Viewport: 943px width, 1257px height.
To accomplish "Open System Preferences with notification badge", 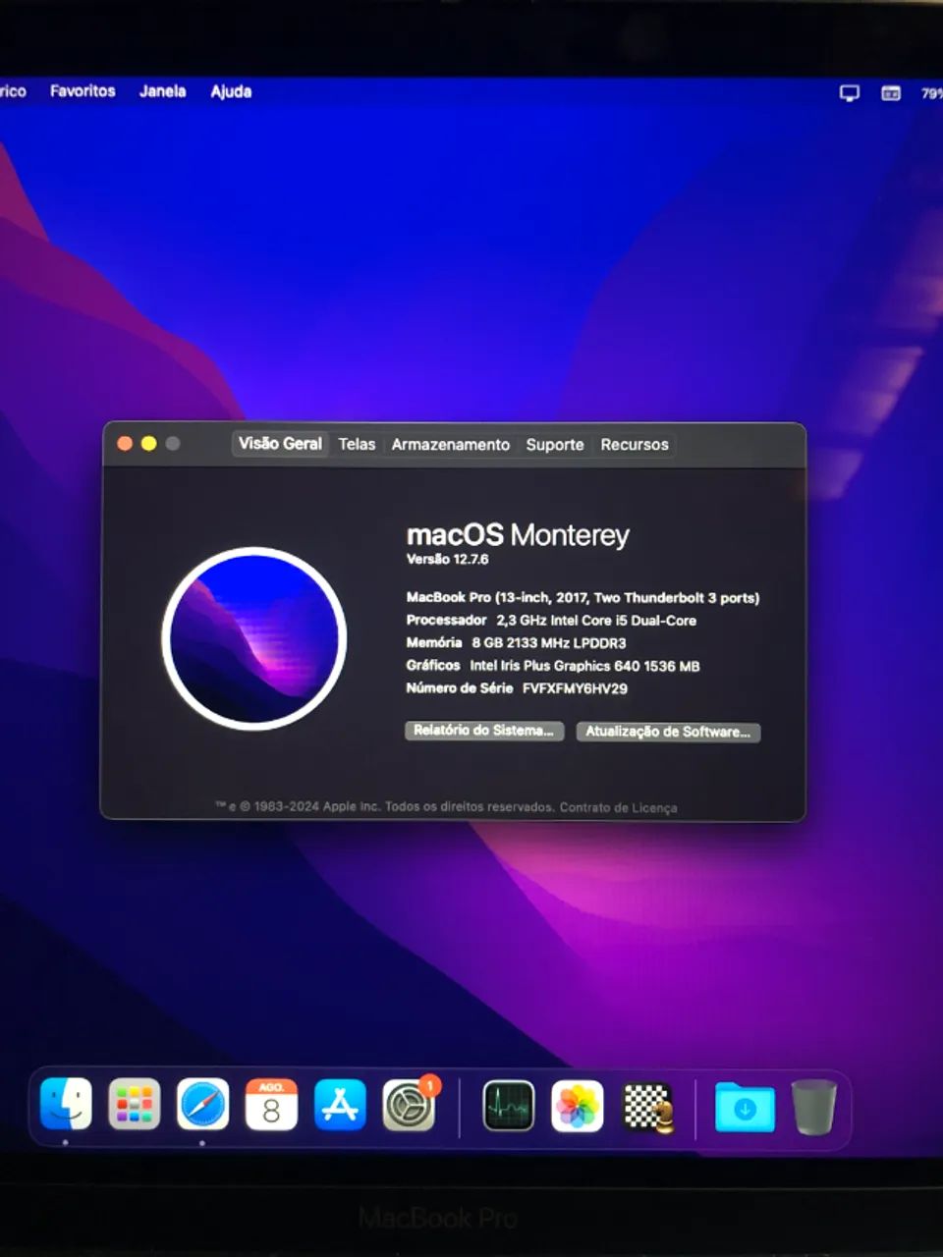I will point(409,1106).
